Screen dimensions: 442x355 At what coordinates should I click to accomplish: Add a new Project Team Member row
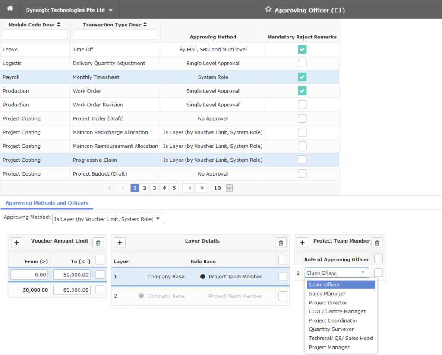tap(302, 243)
